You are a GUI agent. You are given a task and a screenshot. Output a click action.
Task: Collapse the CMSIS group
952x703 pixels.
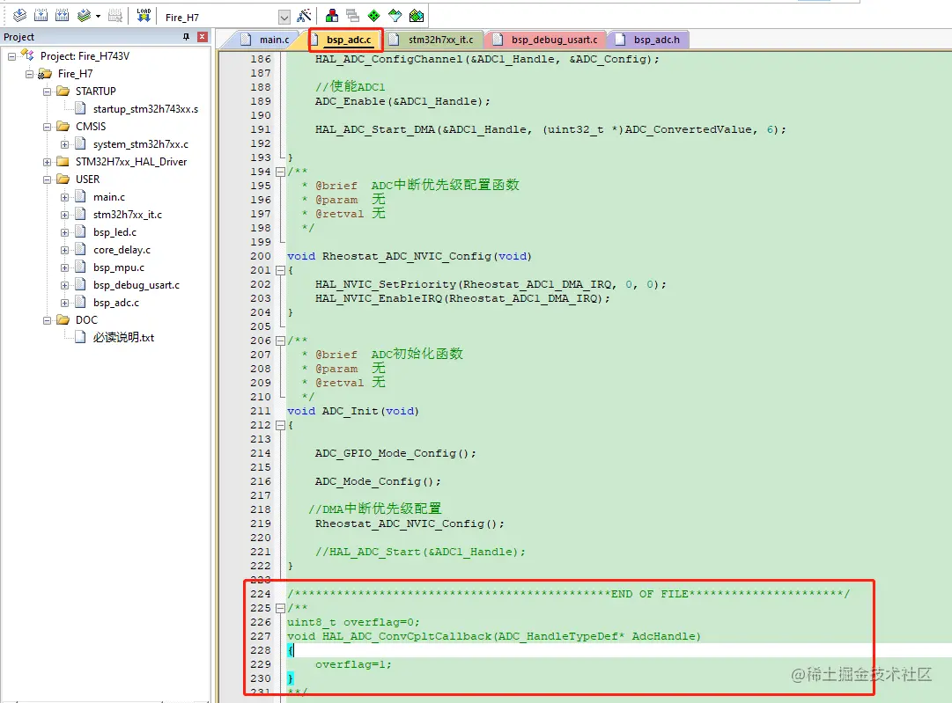click(x=47, y=127)
